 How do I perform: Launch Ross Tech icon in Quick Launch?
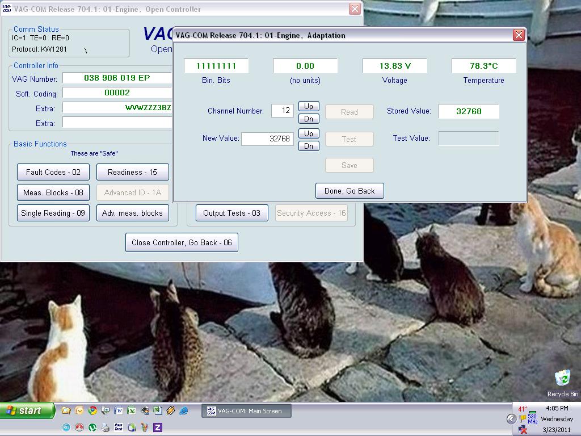pos(119,427)
